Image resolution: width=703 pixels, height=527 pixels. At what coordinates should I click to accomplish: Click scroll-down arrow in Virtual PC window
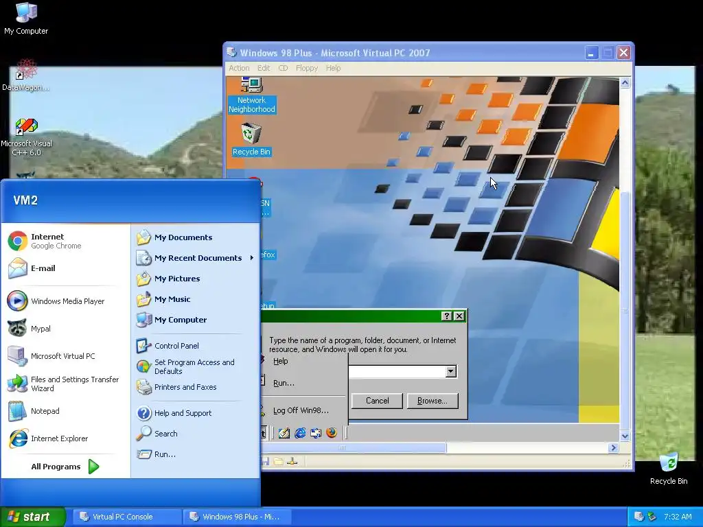[625, 436]
